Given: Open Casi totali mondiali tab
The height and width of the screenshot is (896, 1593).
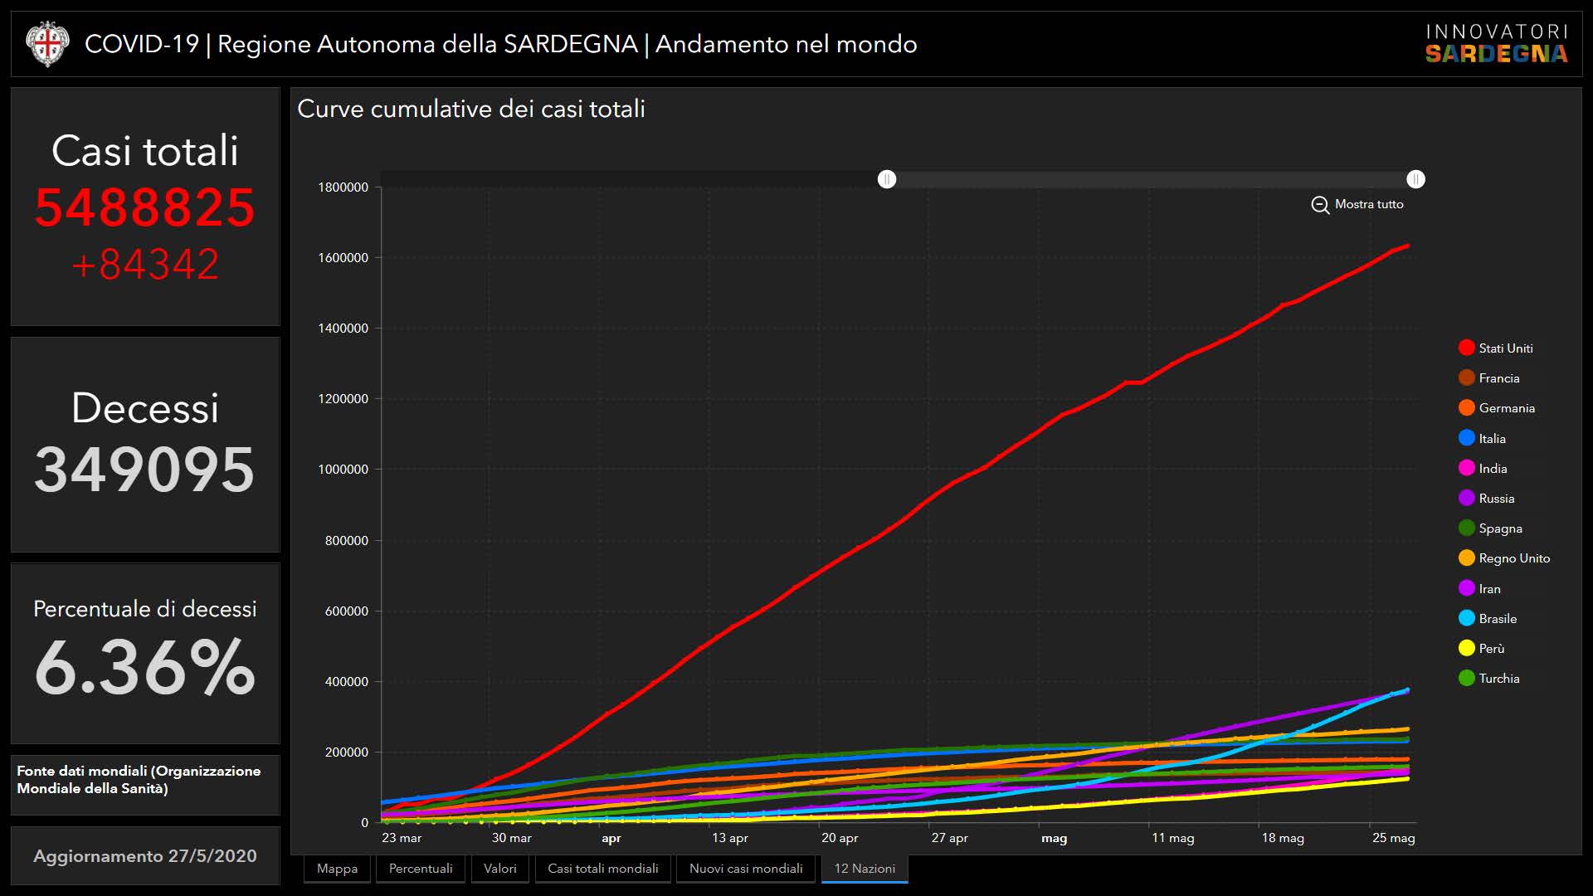Looking at the screenshot, I should coord(603,869).
